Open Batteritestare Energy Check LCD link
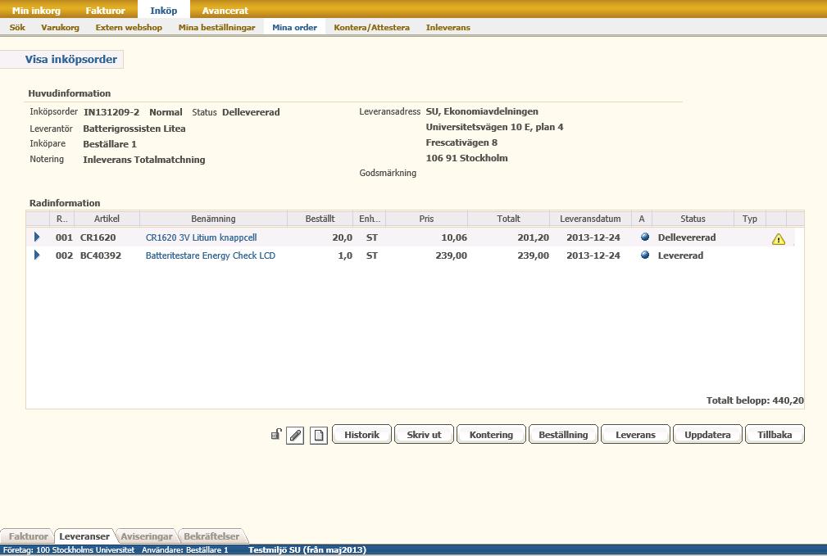827x556 pixels. tap(211, 255)
